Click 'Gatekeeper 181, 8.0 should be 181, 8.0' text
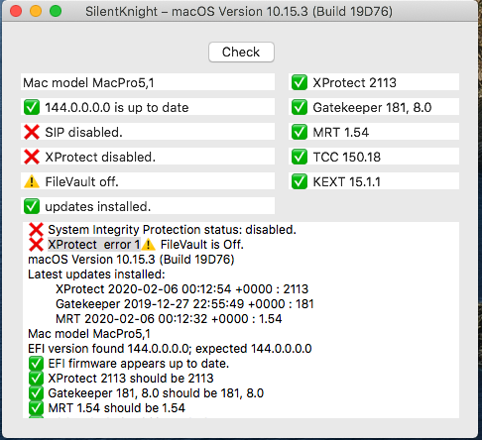This screenshot has width=482, height=440. tap(156, 393)
